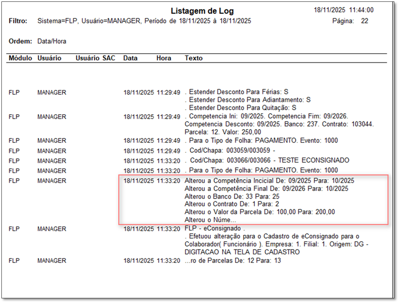
Task: Click 'Cod/Chapa: 003059/003059' entry
Action: point(230,151)
